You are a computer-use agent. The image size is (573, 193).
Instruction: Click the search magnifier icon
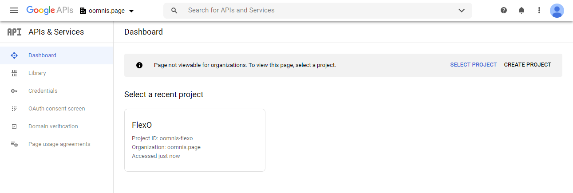coord(174,10)
